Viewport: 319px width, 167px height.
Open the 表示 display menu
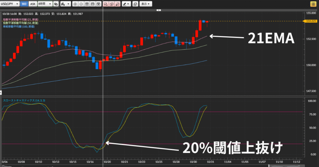pyautogui.click(x=145, y=4)
